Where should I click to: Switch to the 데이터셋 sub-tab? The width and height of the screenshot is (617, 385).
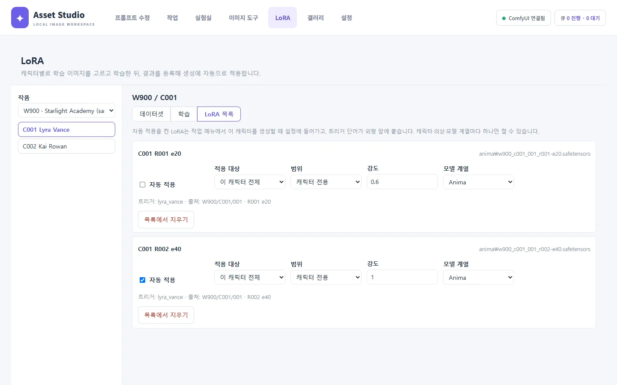click(151, 114)
